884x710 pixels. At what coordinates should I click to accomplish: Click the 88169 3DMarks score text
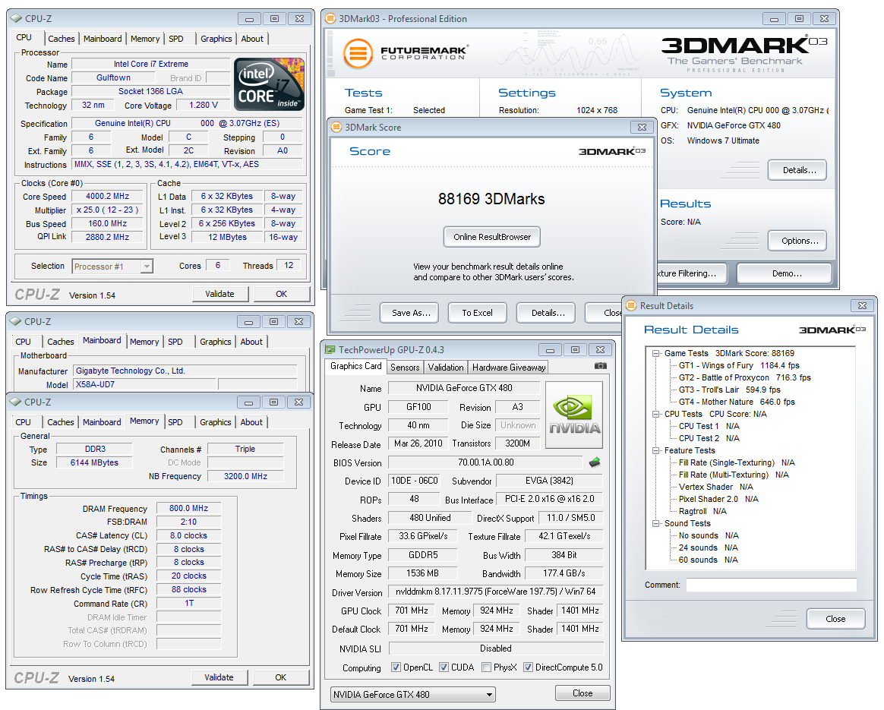point(491,199)
